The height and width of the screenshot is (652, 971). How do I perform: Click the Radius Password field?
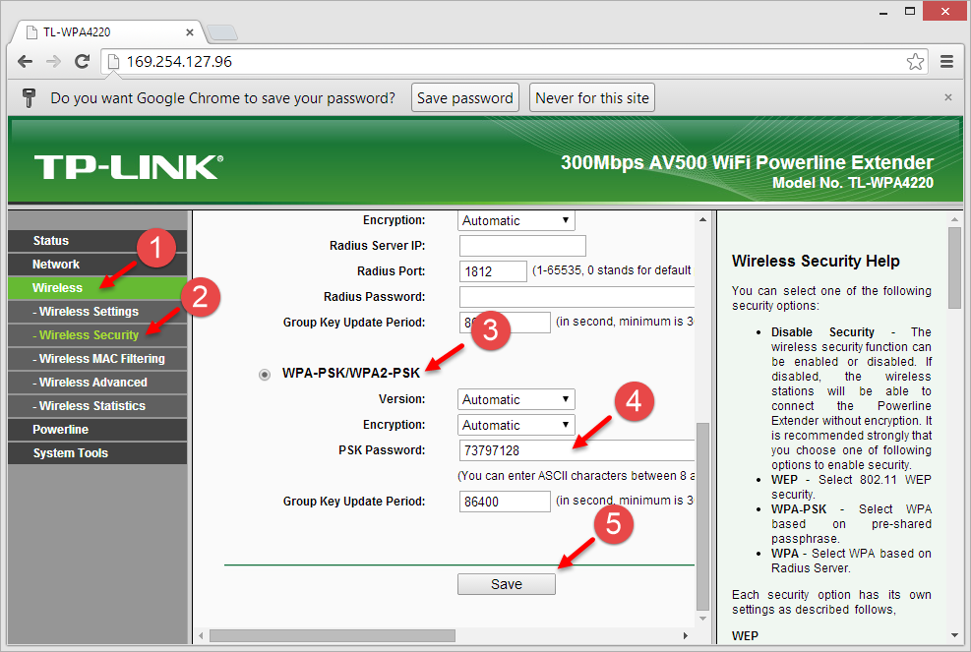coord(577,297)
